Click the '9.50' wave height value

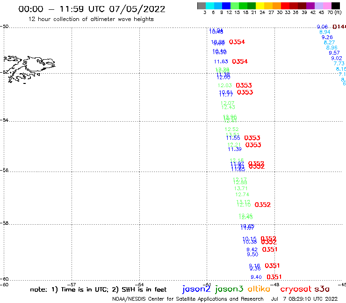coord(252,255)
